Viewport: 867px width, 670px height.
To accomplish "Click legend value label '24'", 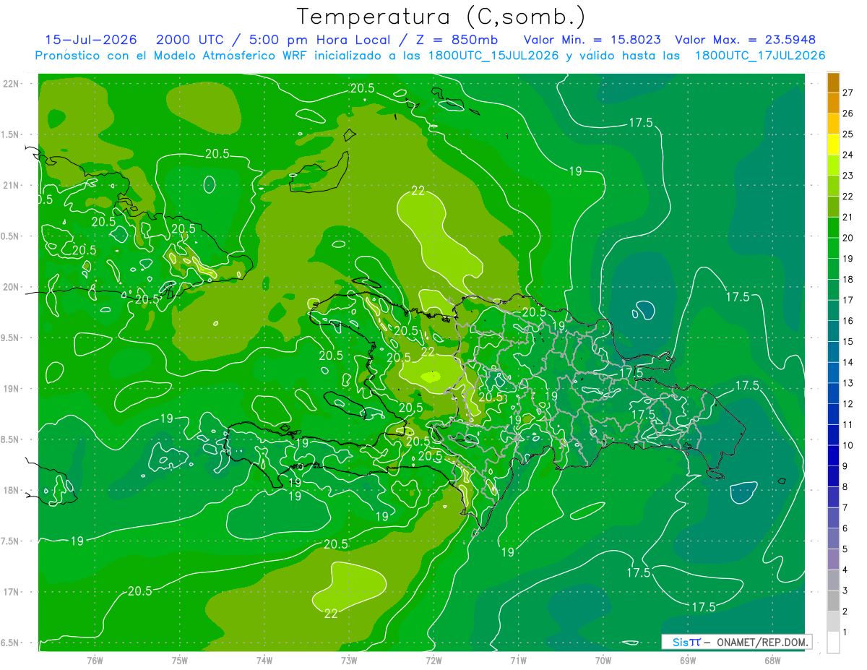I will coord(847,155).
